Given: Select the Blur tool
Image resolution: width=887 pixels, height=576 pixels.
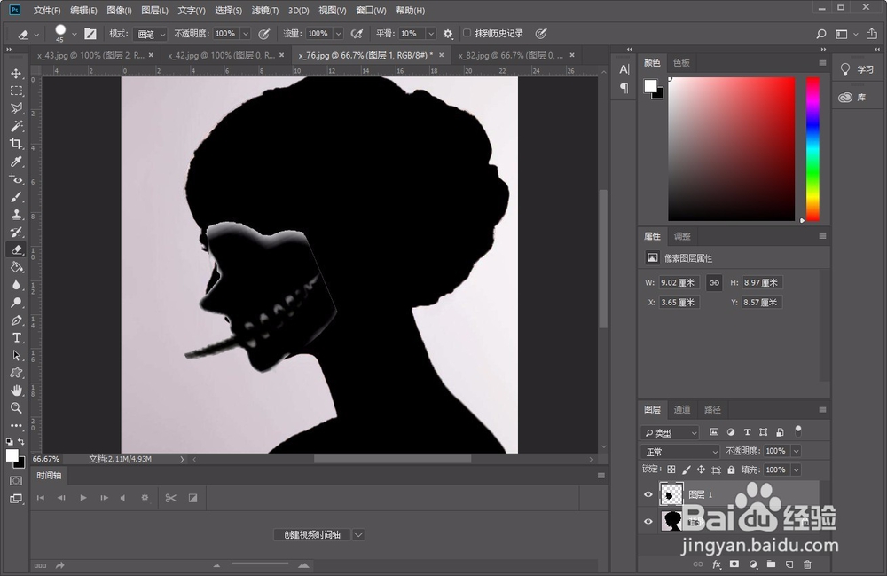Looking at the screenshot, I should point(16,285).
